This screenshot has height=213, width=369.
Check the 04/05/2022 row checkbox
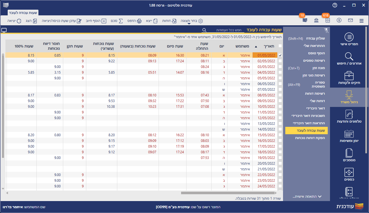coord(280,72)
